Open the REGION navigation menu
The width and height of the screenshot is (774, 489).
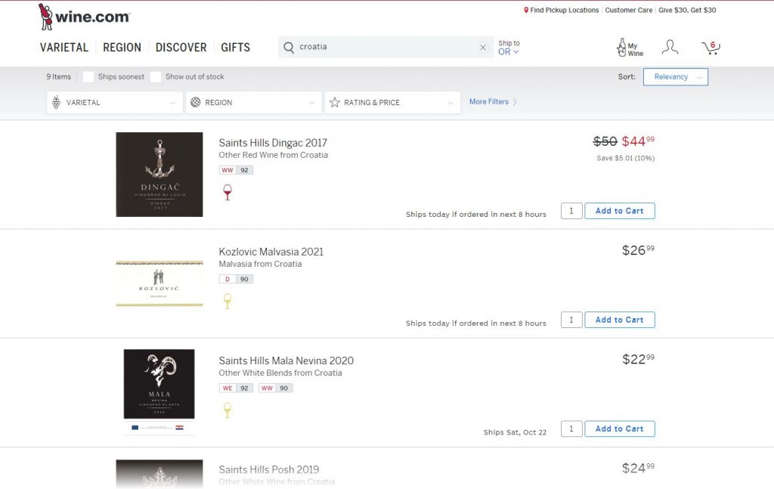(122, 48)
